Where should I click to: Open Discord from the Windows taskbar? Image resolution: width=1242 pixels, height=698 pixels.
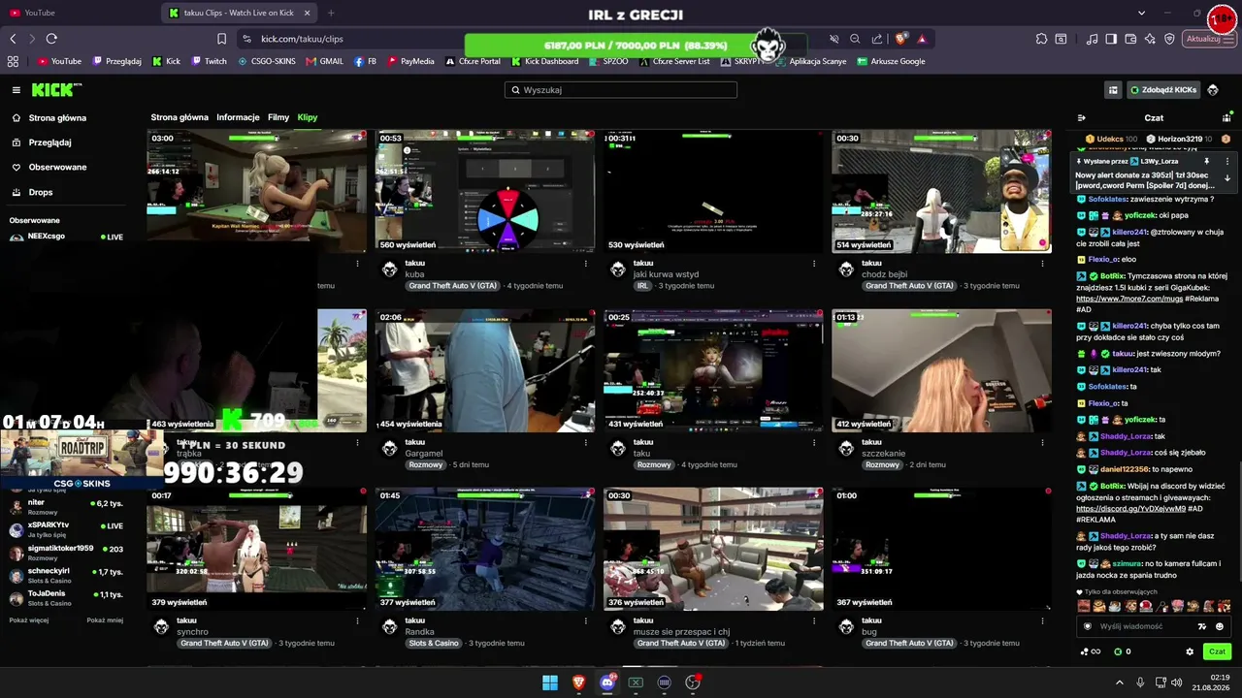(x=607, y=682)
